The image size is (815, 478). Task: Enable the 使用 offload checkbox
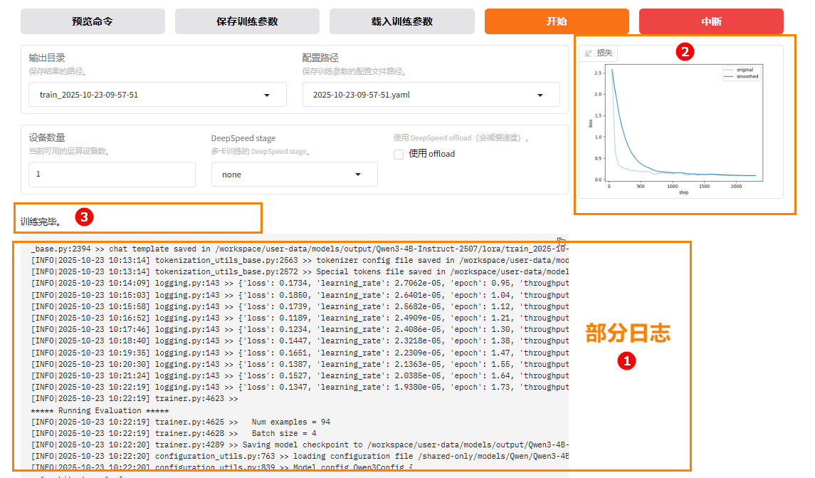pyautogui.click(x=399, y=154)
